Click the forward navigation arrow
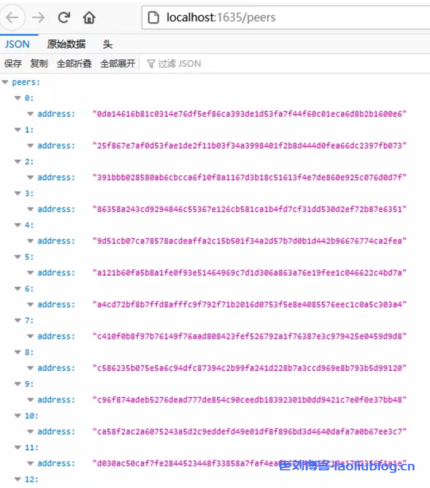 pos(39,18)
